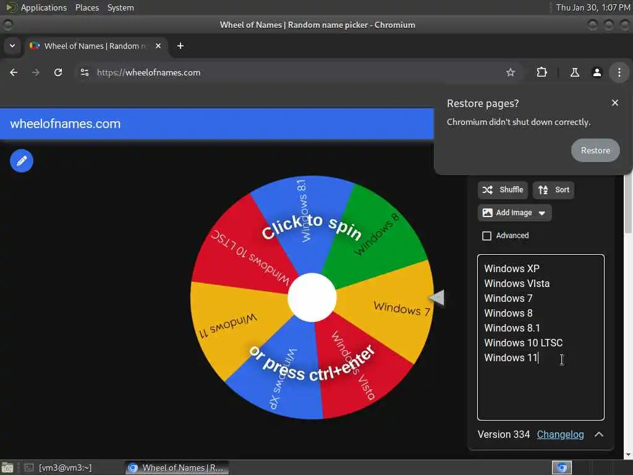Click the Chromium workspace switcher icon

click(x=562, y=468)
